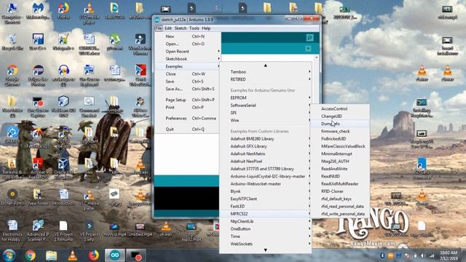
Task: Choose Page Setup in the File menu
Action: (188, 100)
